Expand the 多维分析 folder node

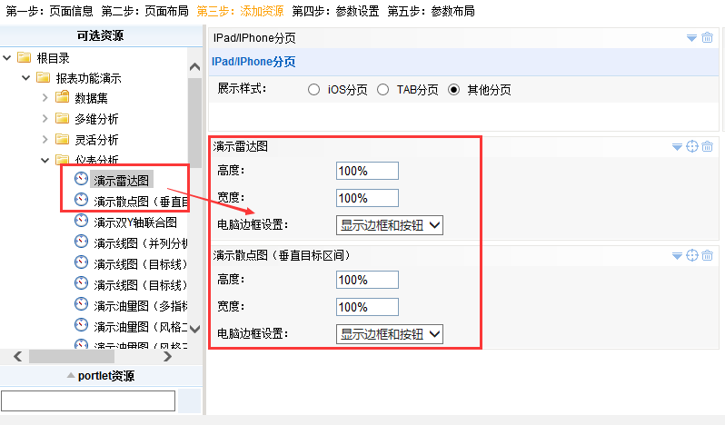click(x=45, y=119)
